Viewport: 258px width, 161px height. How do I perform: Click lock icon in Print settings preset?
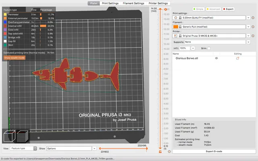180,18
